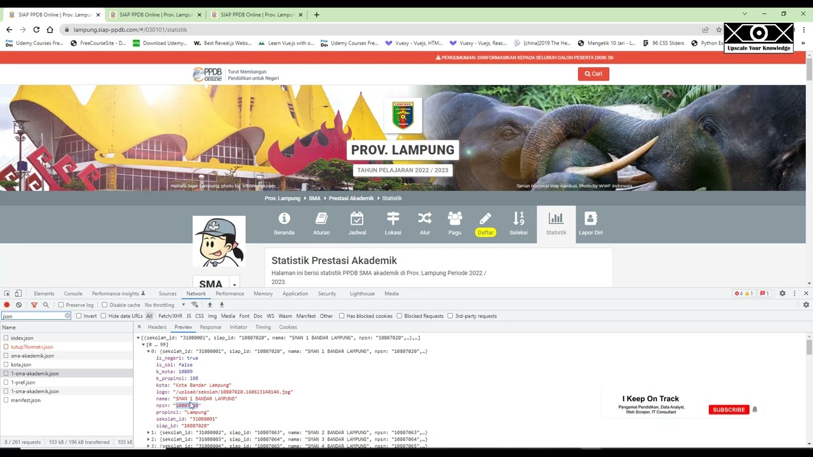Click the browser home icon
Screen dimensions: 813x457
pos(50,30)
